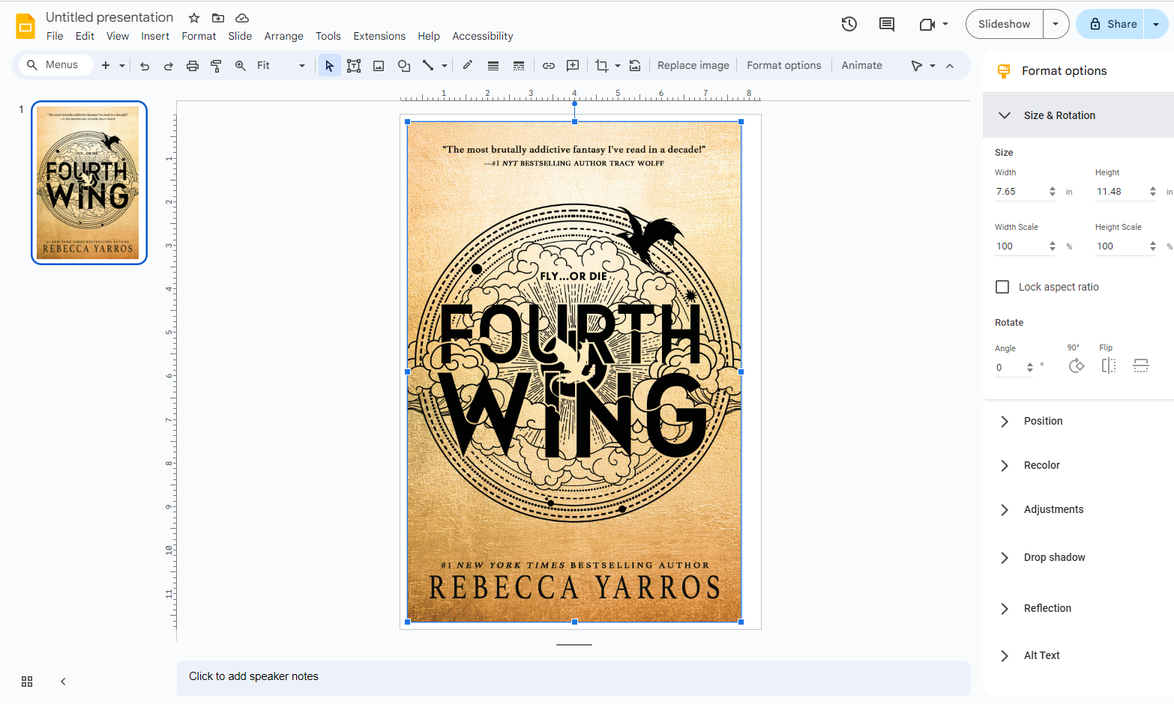Open line tool dropdown arrow

coord(445,66)
